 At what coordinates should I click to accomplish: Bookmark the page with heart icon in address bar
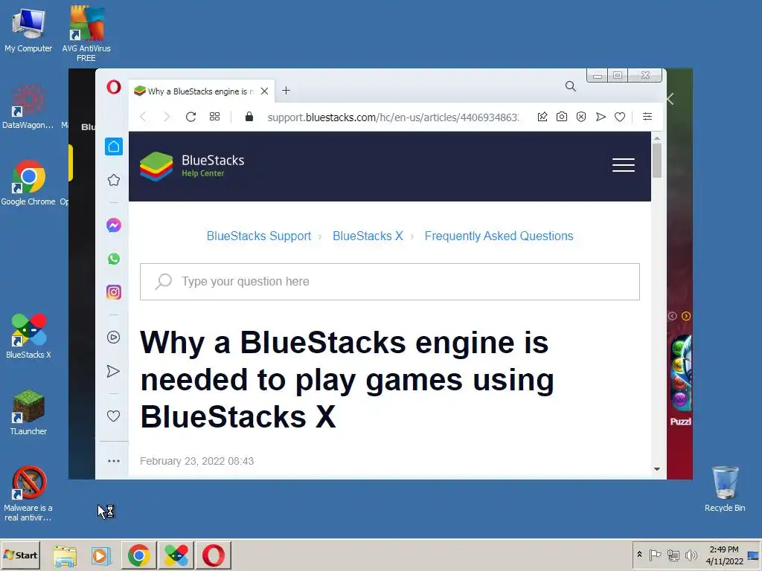pyautogui.click(x=620, y=117)
